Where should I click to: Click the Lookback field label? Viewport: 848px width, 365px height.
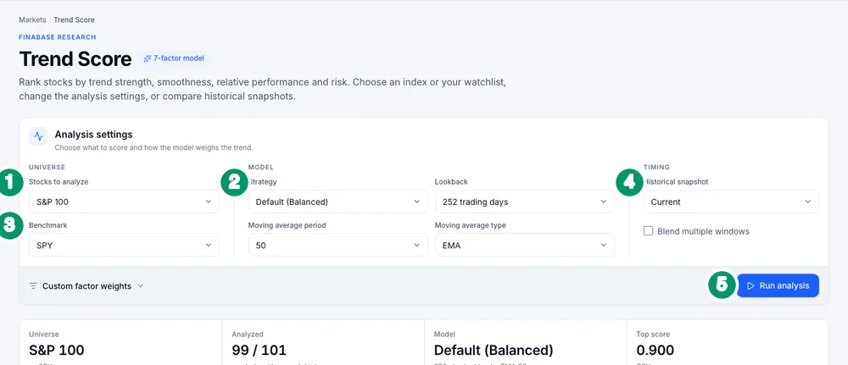click(x=450, y=182)
